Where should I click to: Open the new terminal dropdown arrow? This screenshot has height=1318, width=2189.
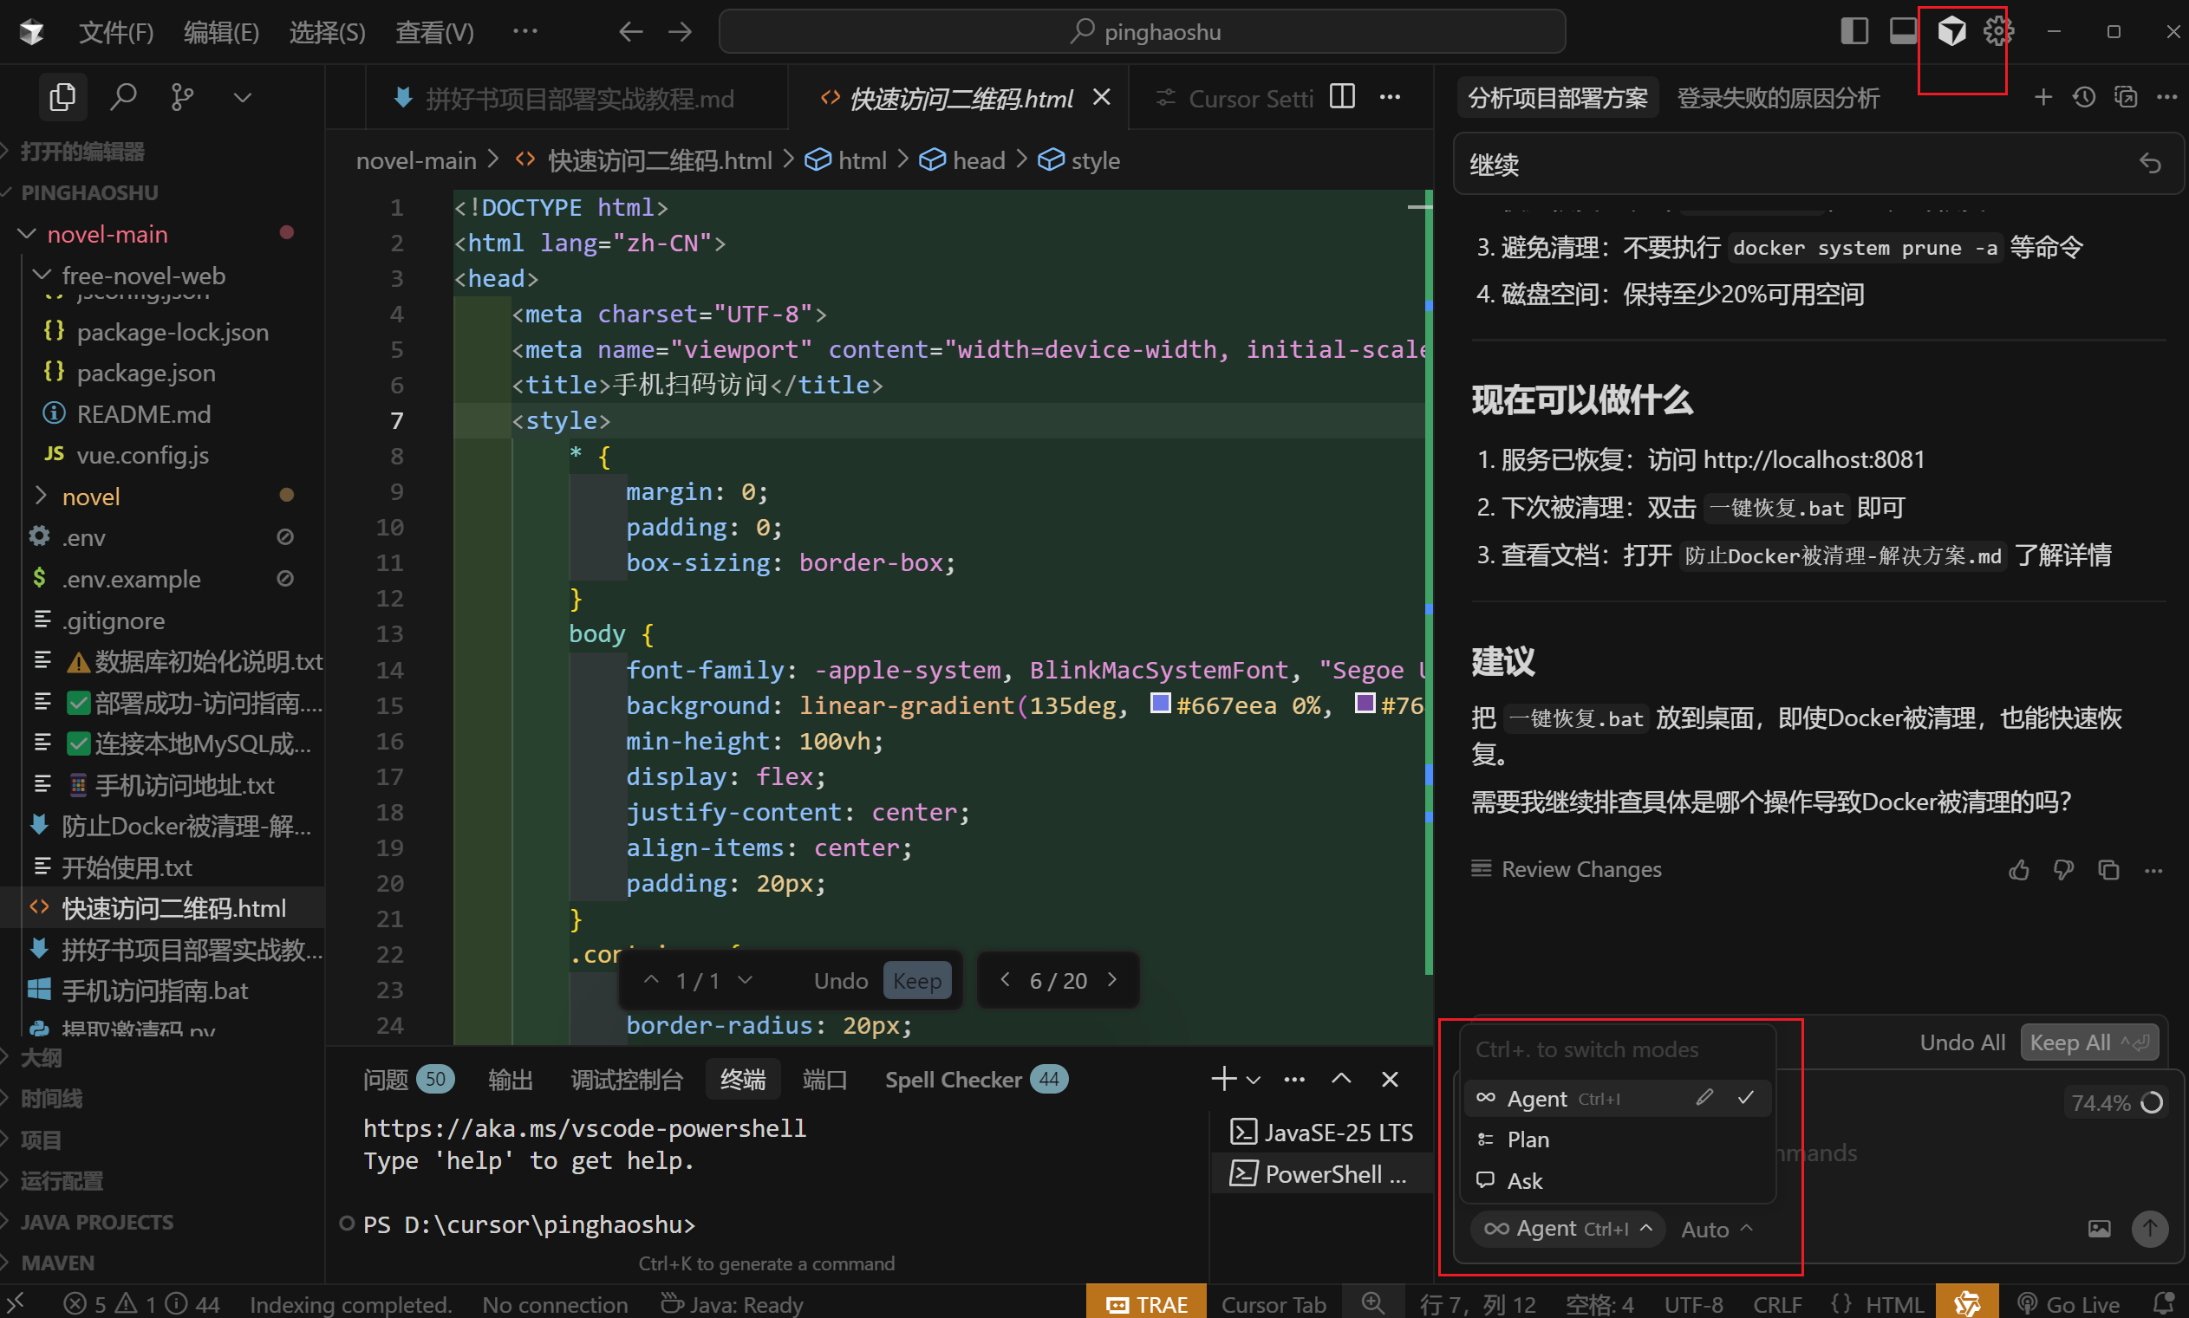1254,1080
